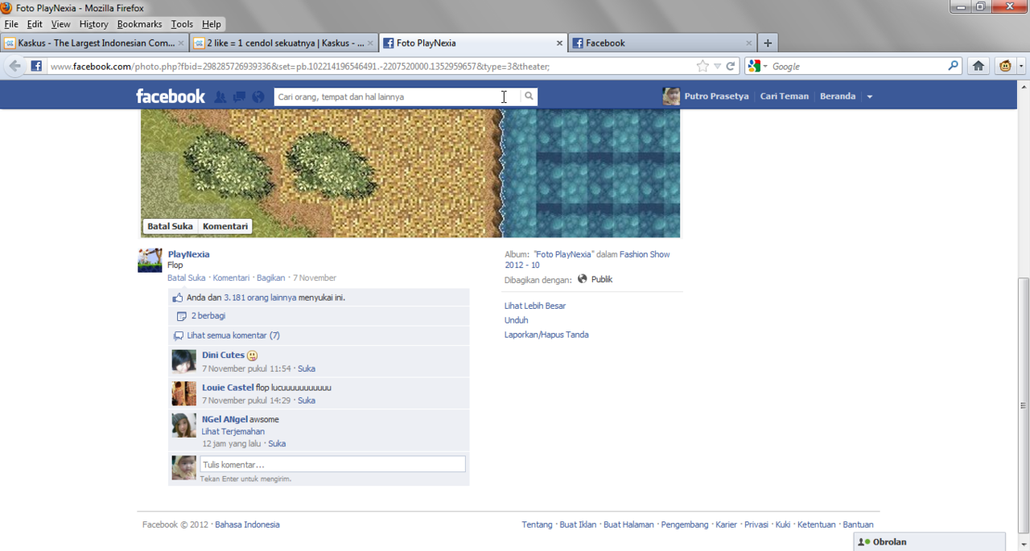Image resolution: width=1030 pixels, height=551 pixels.
Task: Click the thumbs-up icon beside like count
Action: (x=179, y=298)
